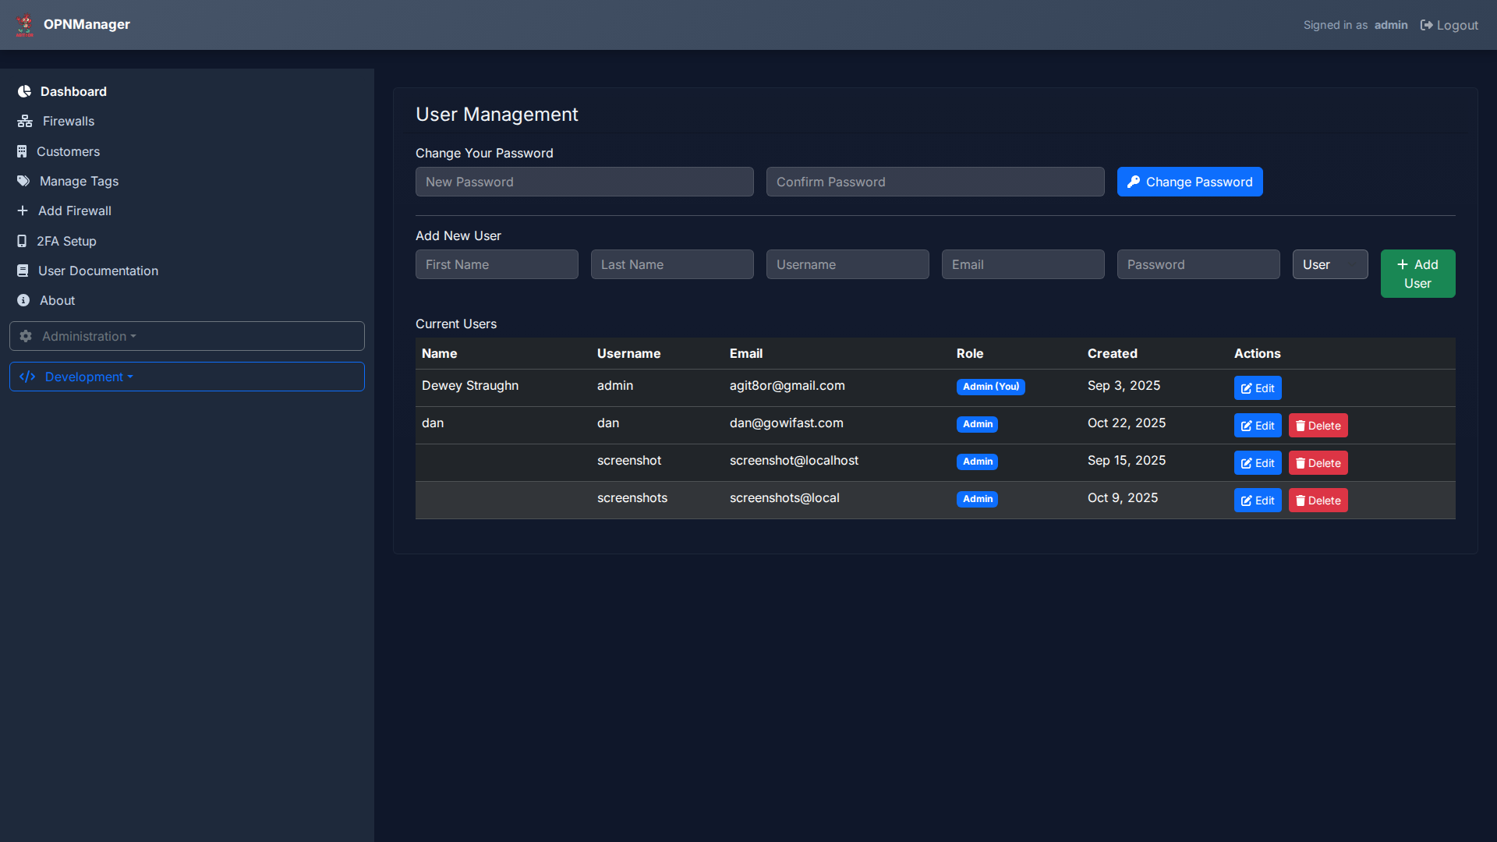Click the green Add User button
1497x842 pixels.
click(1417, 274)
